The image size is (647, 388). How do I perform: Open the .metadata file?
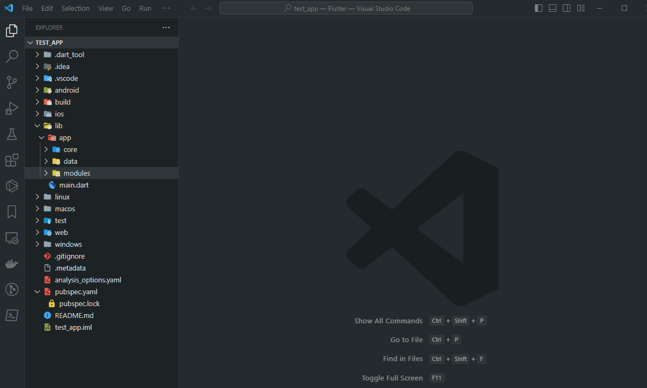pyautogui.click(x=101, y=268)
